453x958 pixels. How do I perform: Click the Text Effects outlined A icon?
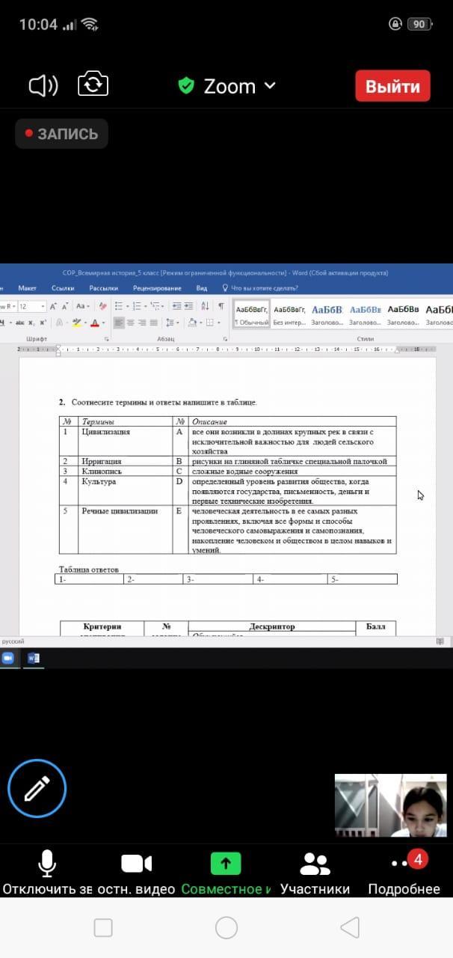60,323
